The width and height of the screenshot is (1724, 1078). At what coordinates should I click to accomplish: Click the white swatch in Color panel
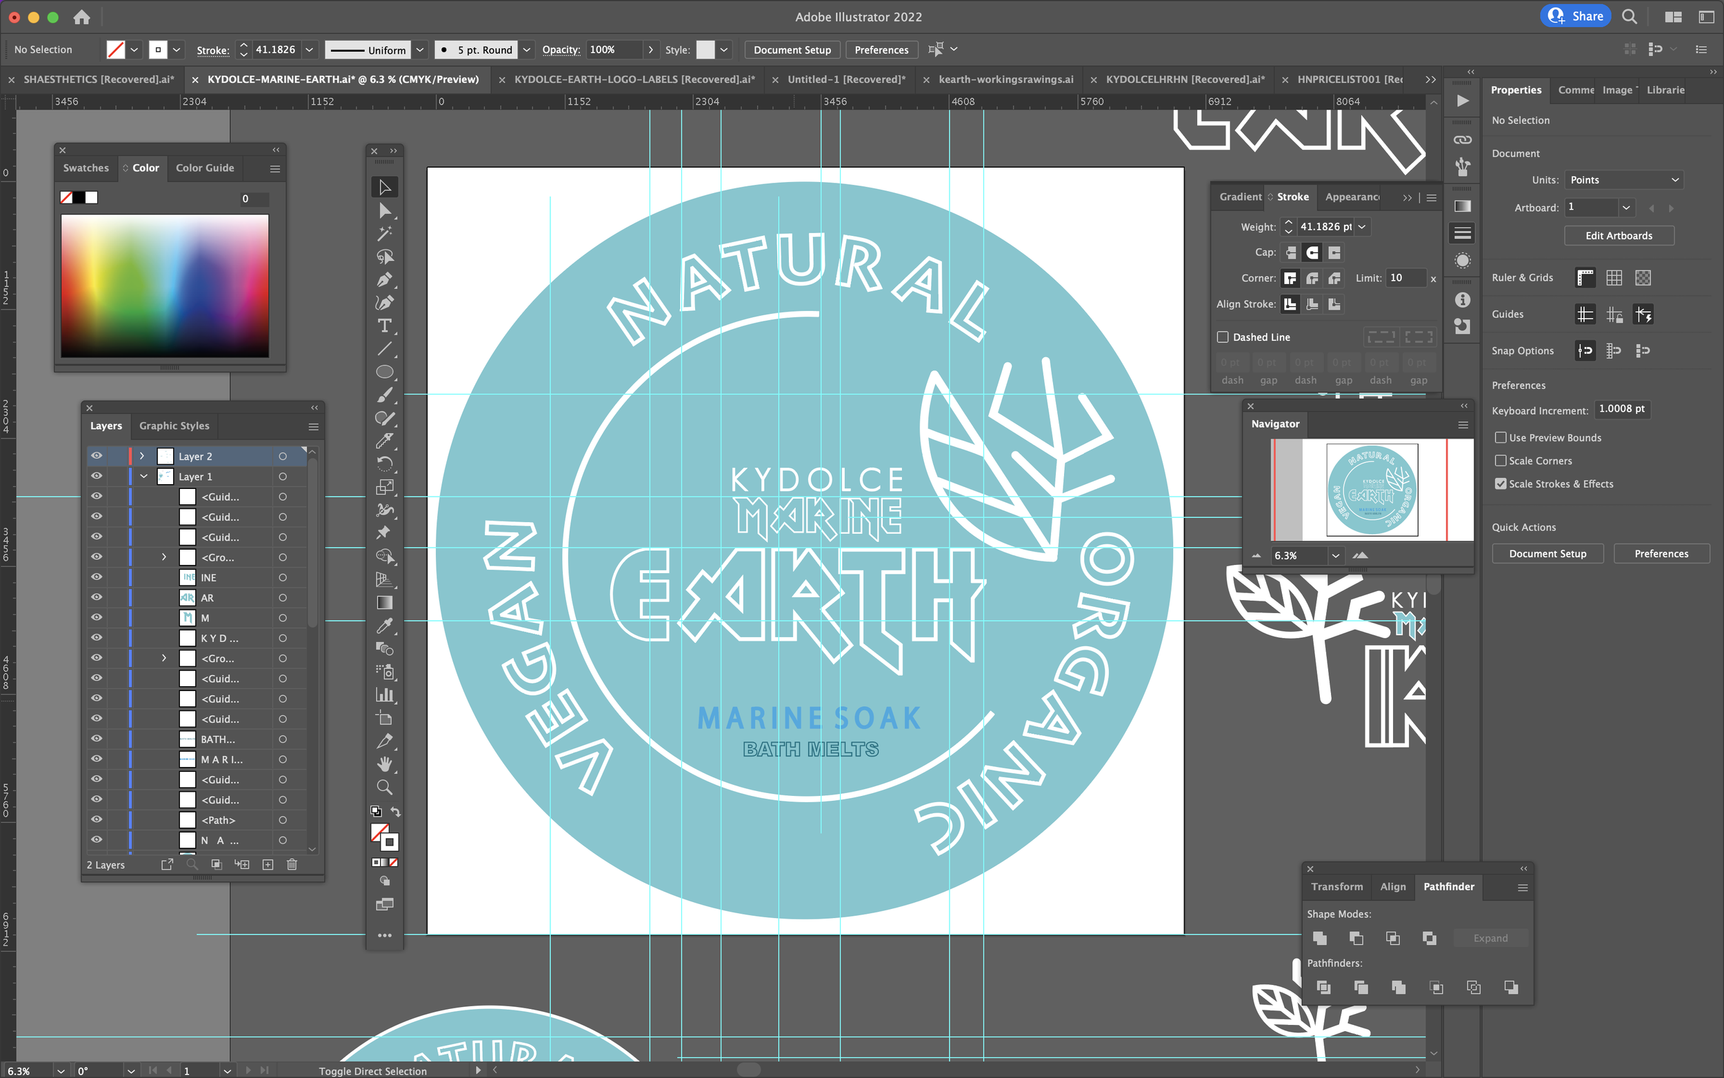click(x=91, y=197)
